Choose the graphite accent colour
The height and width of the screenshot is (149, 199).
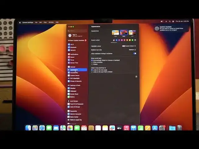135,40
